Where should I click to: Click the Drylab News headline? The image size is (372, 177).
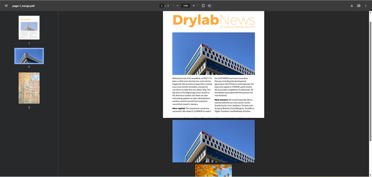tap(214, 20)
